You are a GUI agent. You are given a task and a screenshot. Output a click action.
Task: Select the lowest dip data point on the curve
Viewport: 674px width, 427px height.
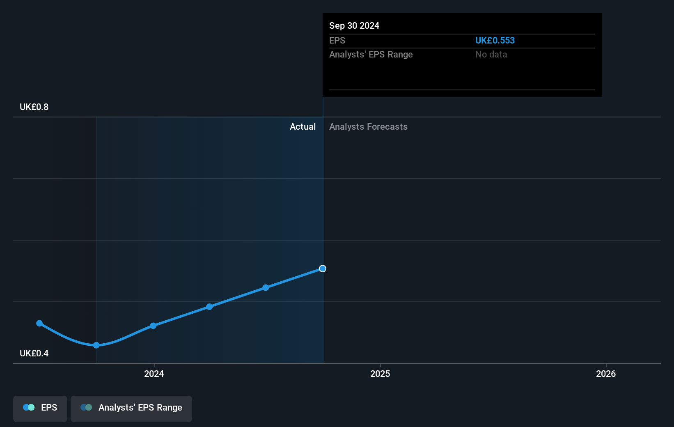tap(96, 345)
